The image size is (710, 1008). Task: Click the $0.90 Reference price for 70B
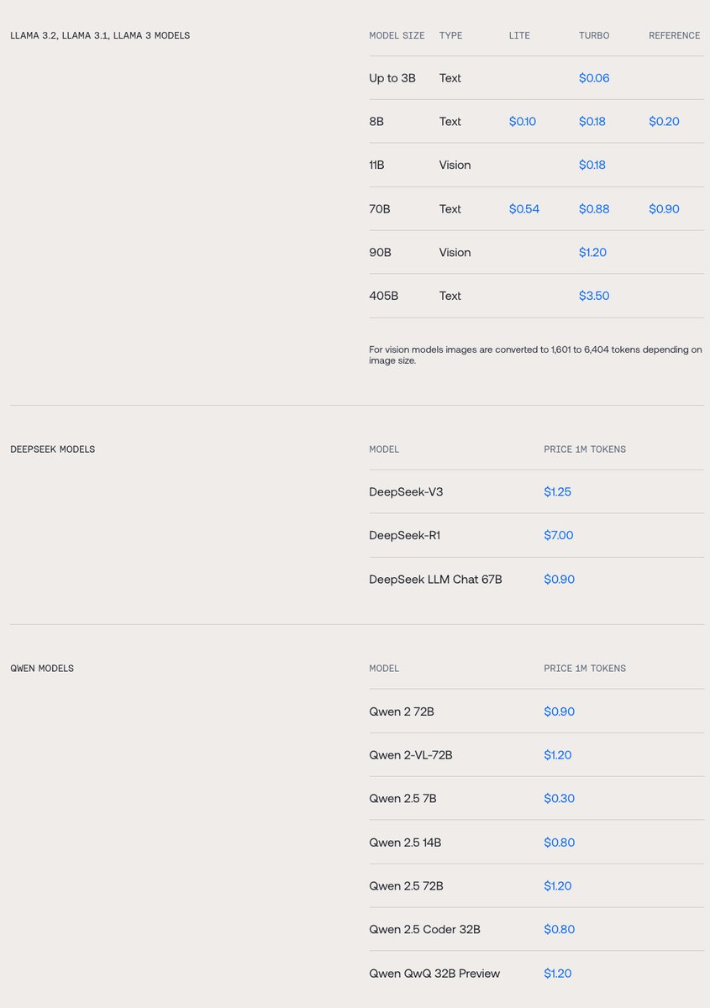(x=664, y=209)
